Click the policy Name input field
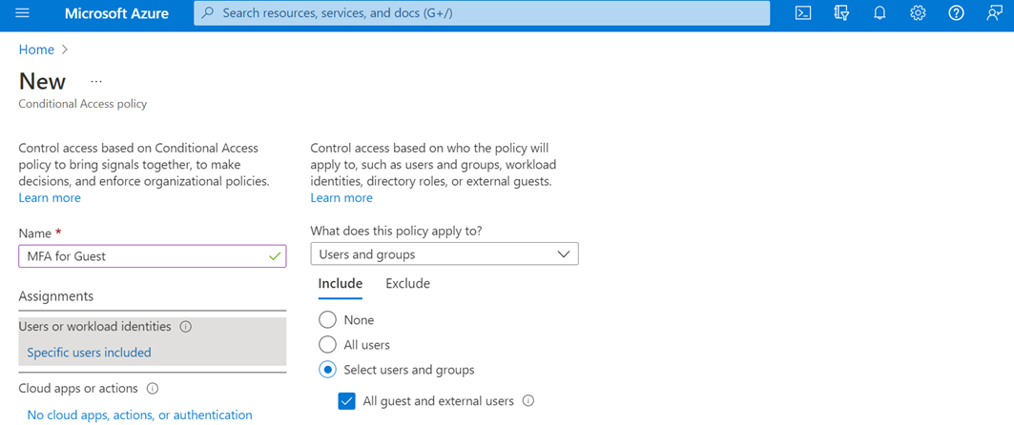 [152, 256]
